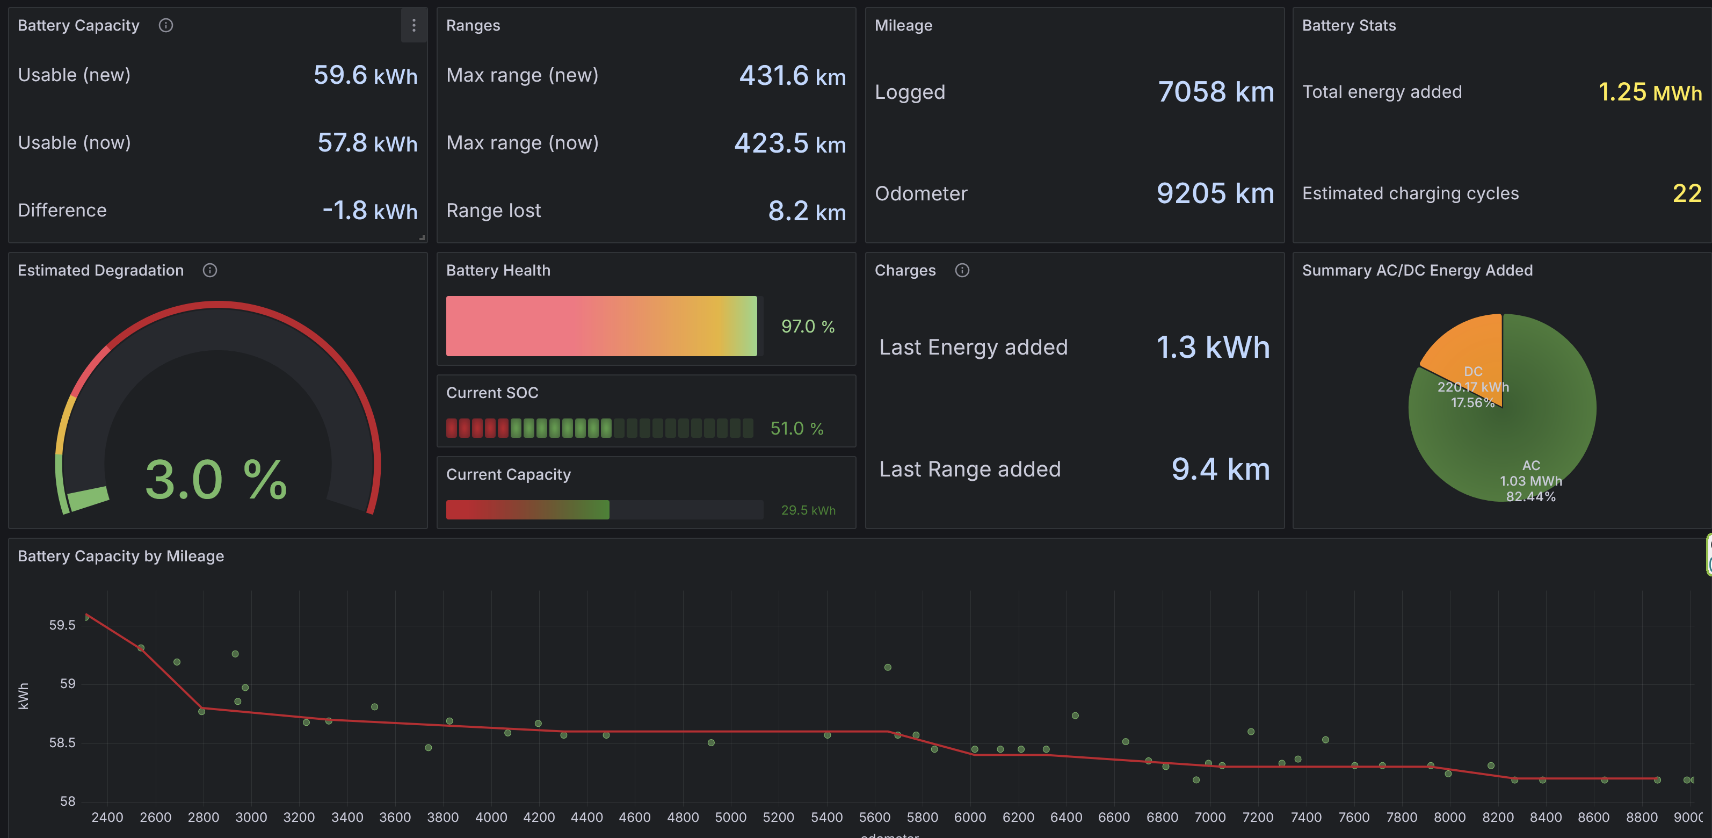Image resolution: width=1712 pixels, height=838 pixels.
Task: Click the 'Range lost' label
Action: (493, 211)
